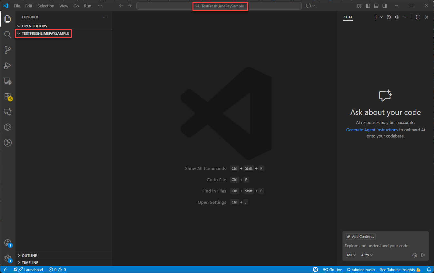
Task: Open the Ask mode dropdown in chat
Action: tap(351, 255)
